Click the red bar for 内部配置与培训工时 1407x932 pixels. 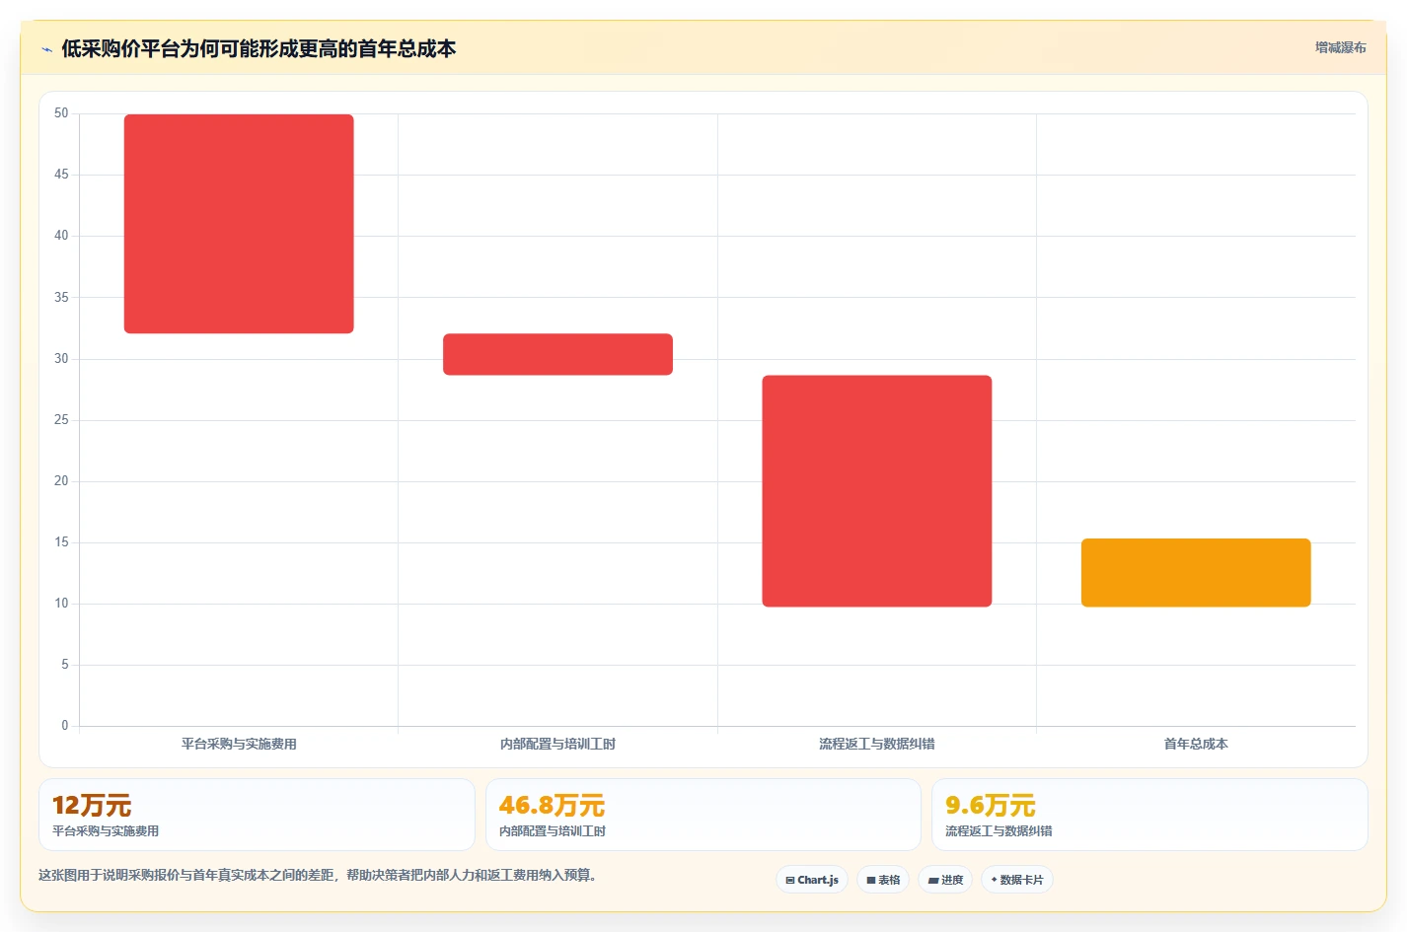pyautogui.click(x=557, y=354)
